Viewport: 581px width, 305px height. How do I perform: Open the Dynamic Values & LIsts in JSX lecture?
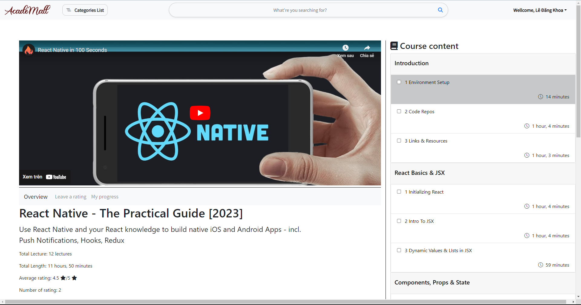(x=438, y=250)
